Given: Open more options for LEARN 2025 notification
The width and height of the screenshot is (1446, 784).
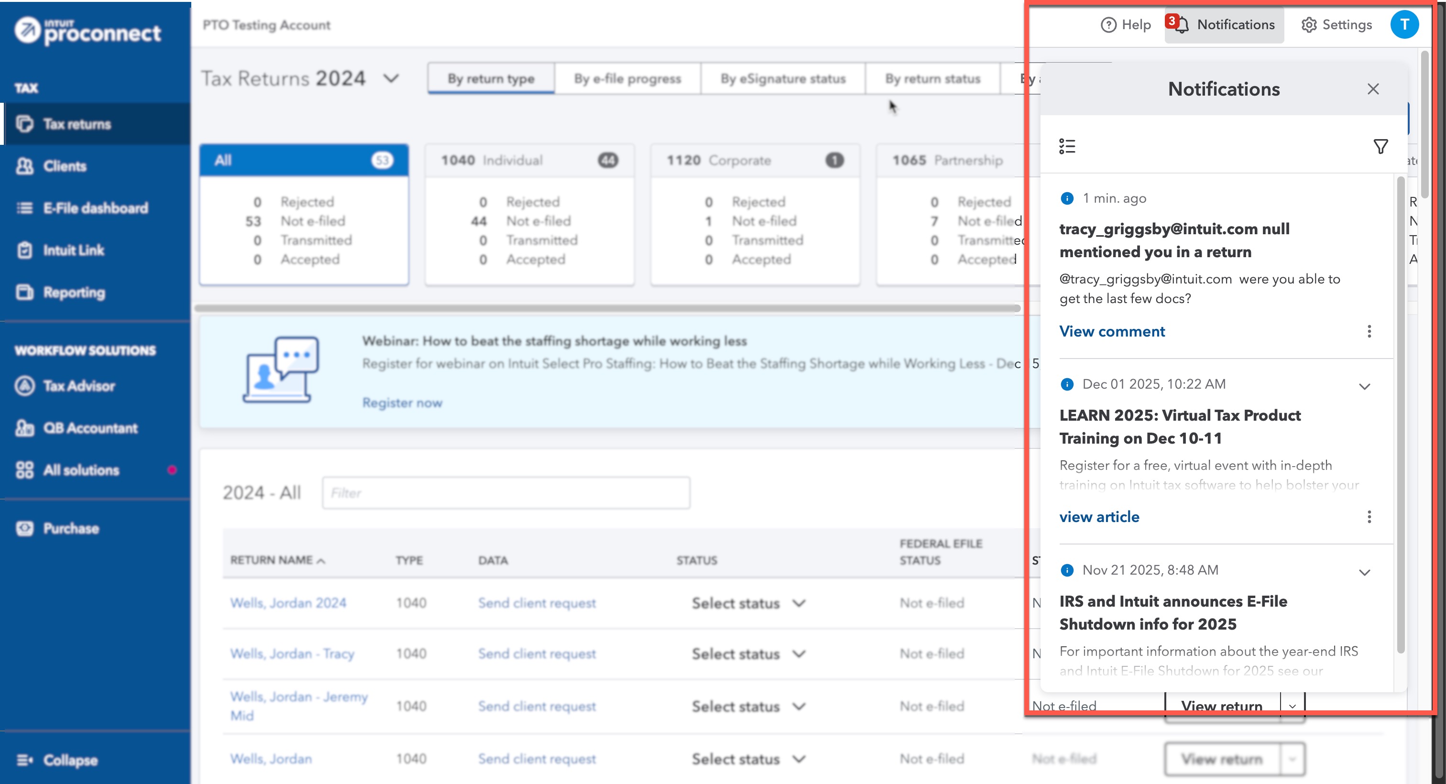Looking at the screenshot, I should pyautogui.click(x=1369, y=517).
